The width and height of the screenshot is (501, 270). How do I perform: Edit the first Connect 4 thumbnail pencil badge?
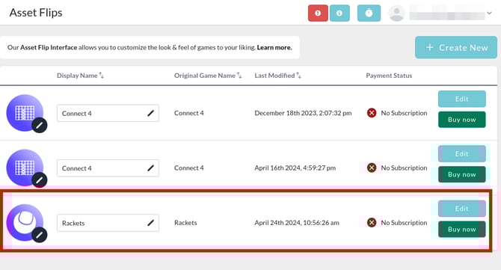click(x=40, y=125)
